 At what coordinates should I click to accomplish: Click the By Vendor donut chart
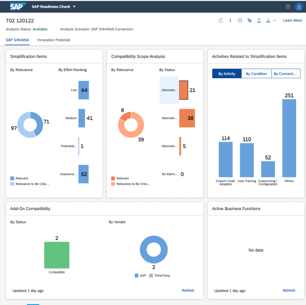click(x=154, y=250)
